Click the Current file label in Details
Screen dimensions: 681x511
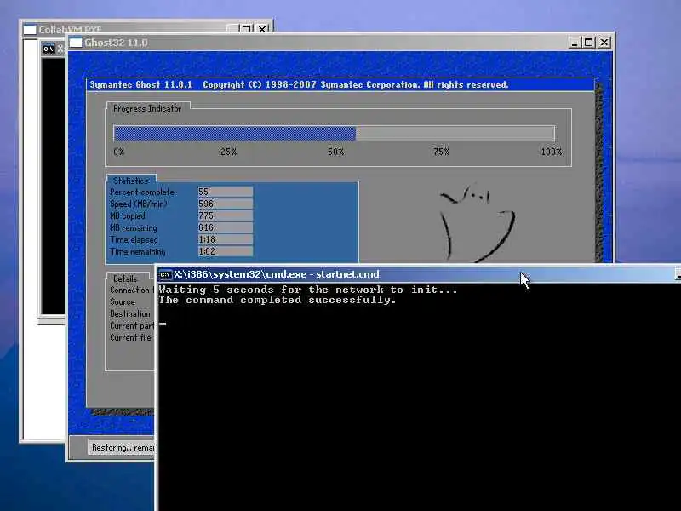[130, 337]
